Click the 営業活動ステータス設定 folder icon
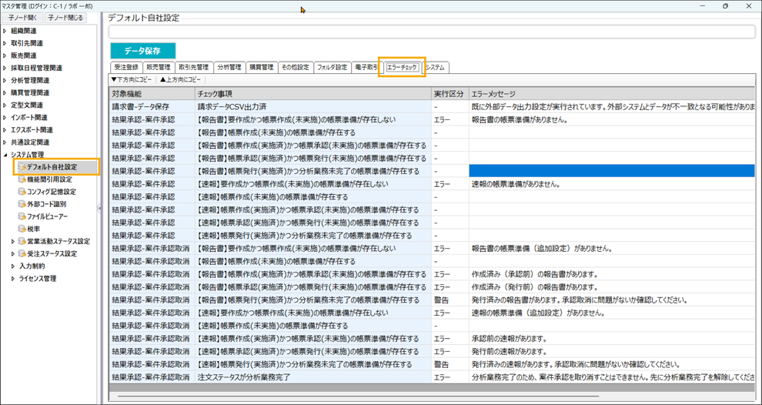The width and height of the screenshot is (762, 405). (x=22, y=241)
